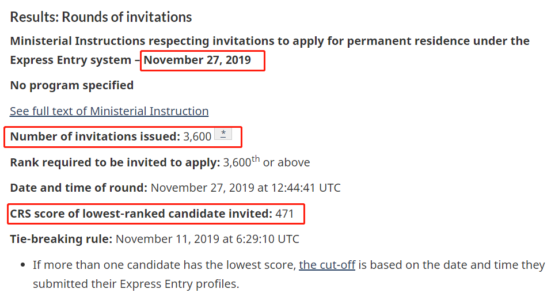Click the 12:44:41 UTC round timestamp

[306, 188]
